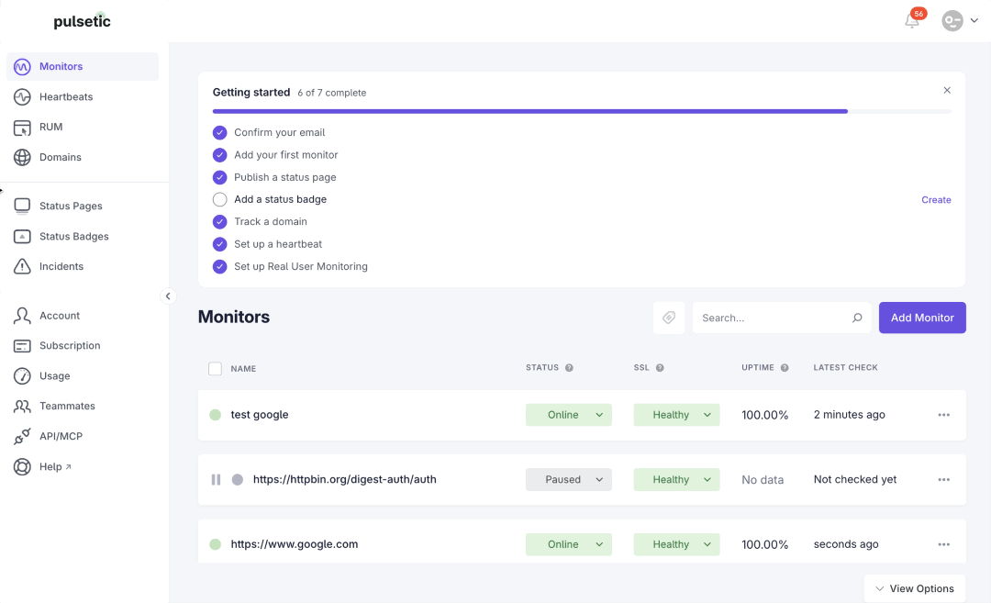
Task: Click the RUM browser icon
Action: 22,127
